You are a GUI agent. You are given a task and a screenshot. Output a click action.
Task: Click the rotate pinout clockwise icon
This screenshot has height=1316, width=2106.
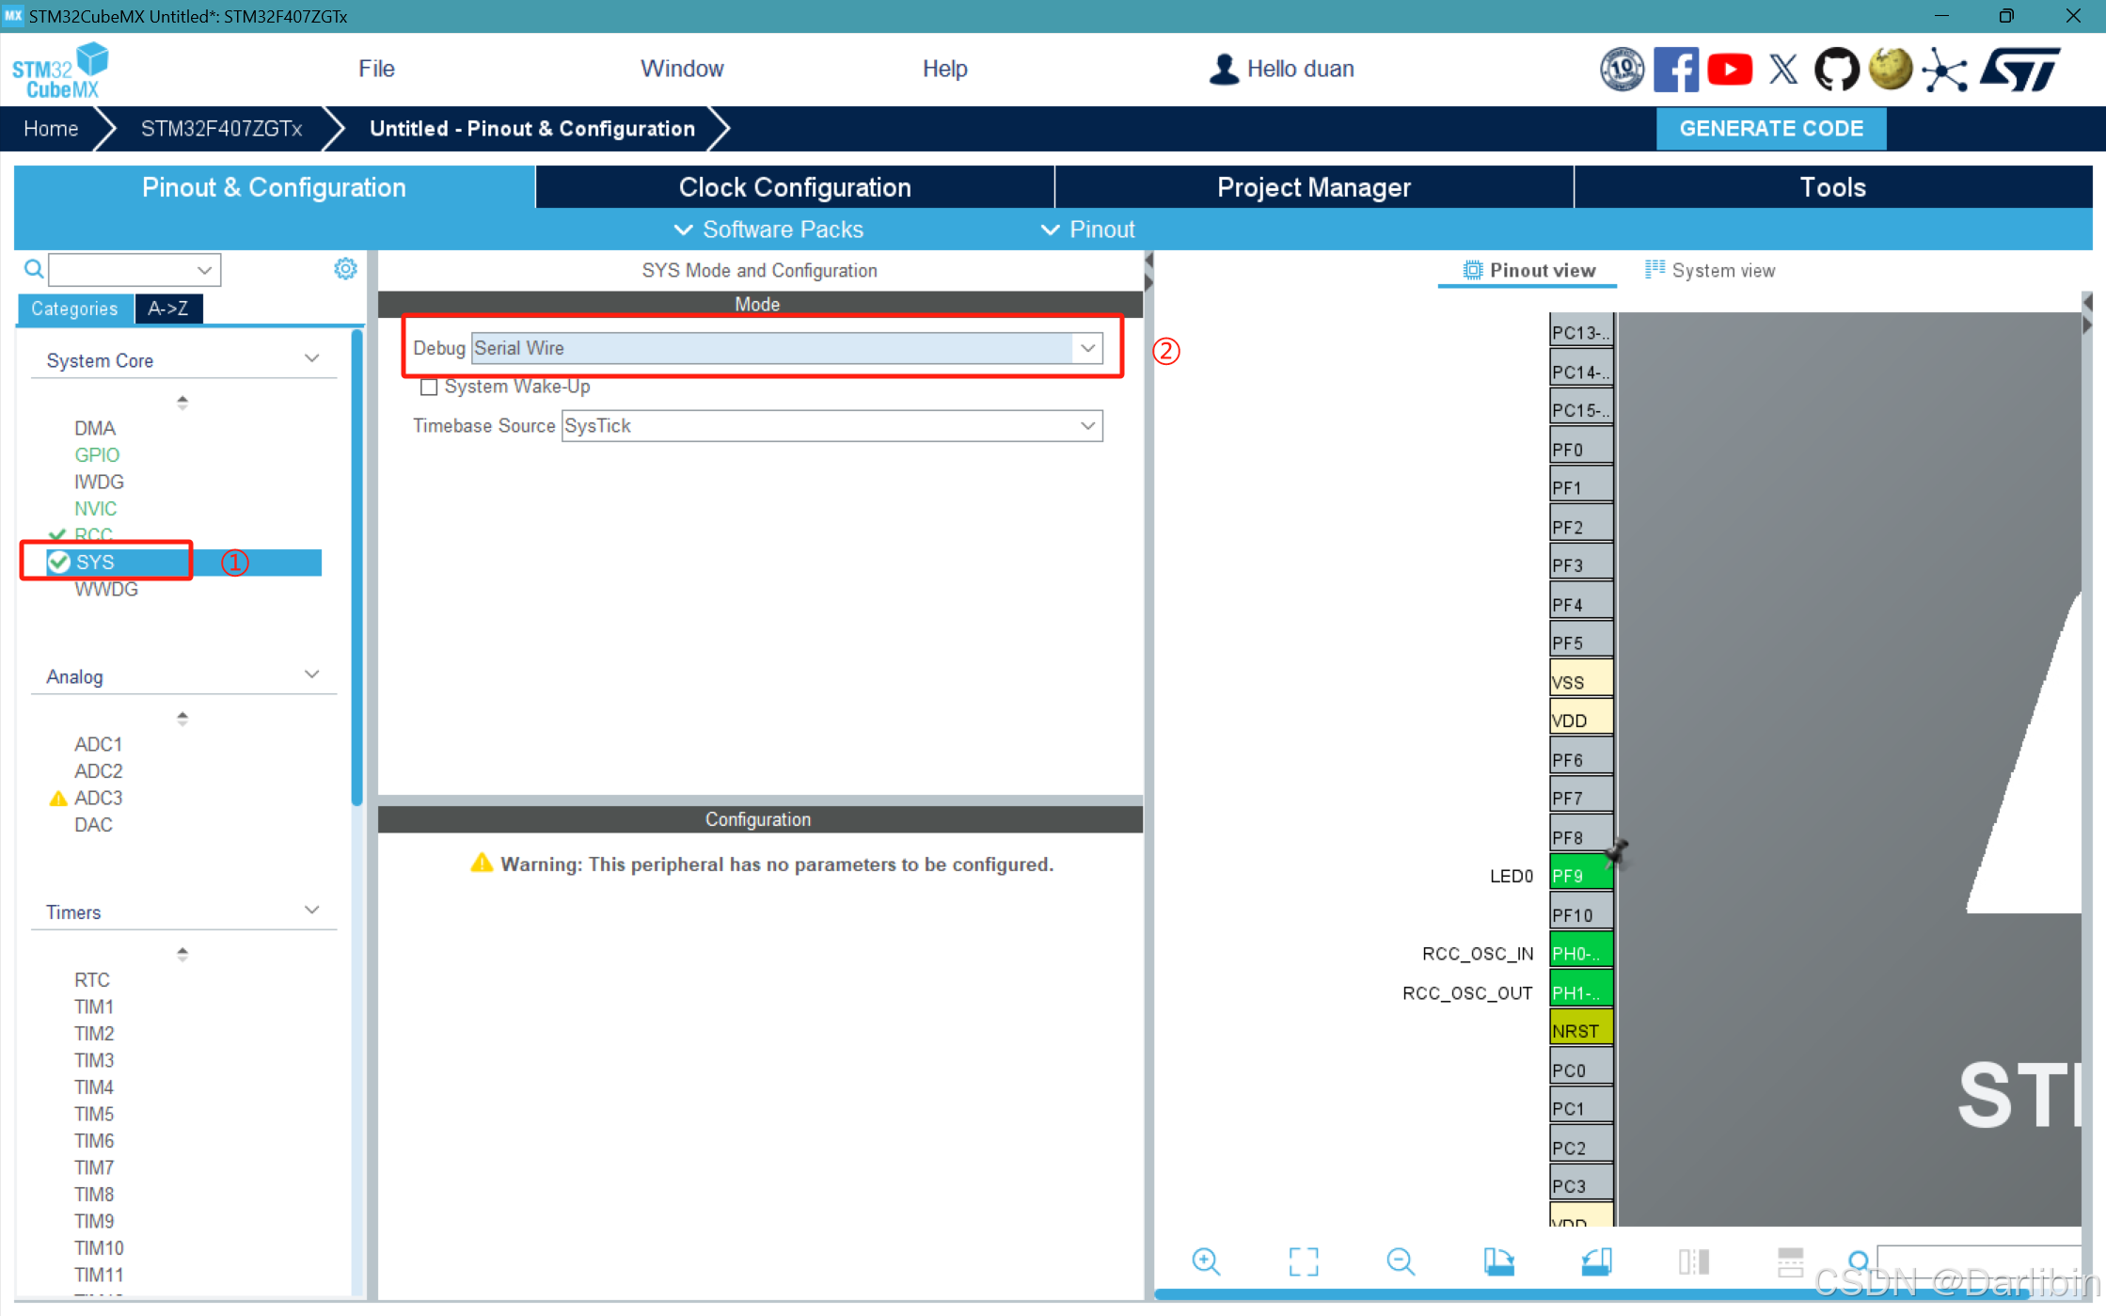pos(1498,1261)
